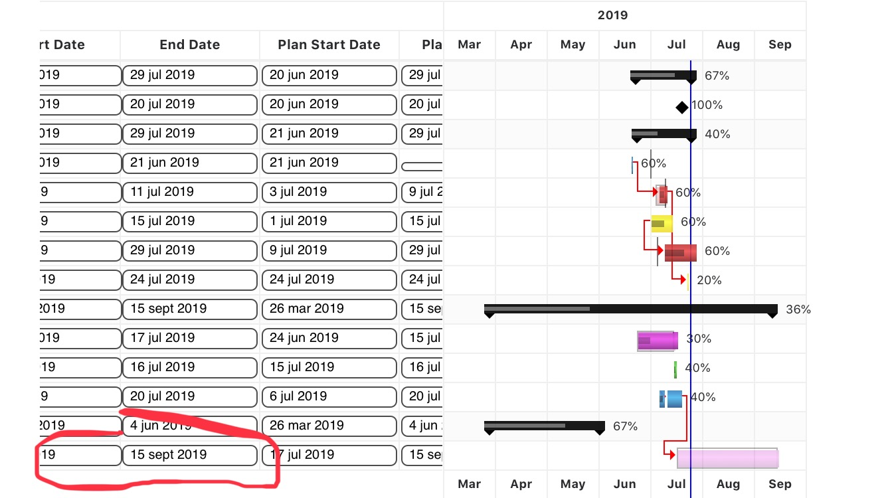The image size is (886, 498).
Task: Select the magenta task bar showing 30%
Action: [657, 339]
